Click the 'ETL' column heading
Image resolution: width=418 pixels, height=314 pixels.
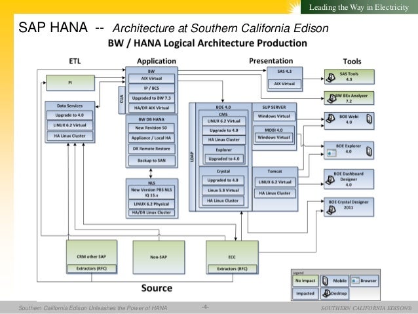point(75,61)
